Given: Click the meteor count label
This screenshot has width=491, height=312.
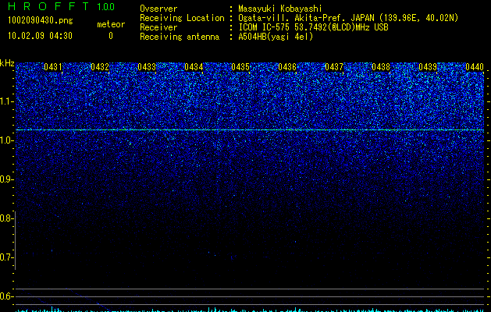Looking at the screenshot, I should tap(111, 24).
